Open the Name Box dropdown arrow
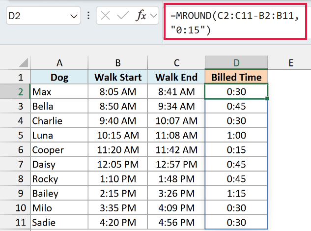 coord(74,16)
